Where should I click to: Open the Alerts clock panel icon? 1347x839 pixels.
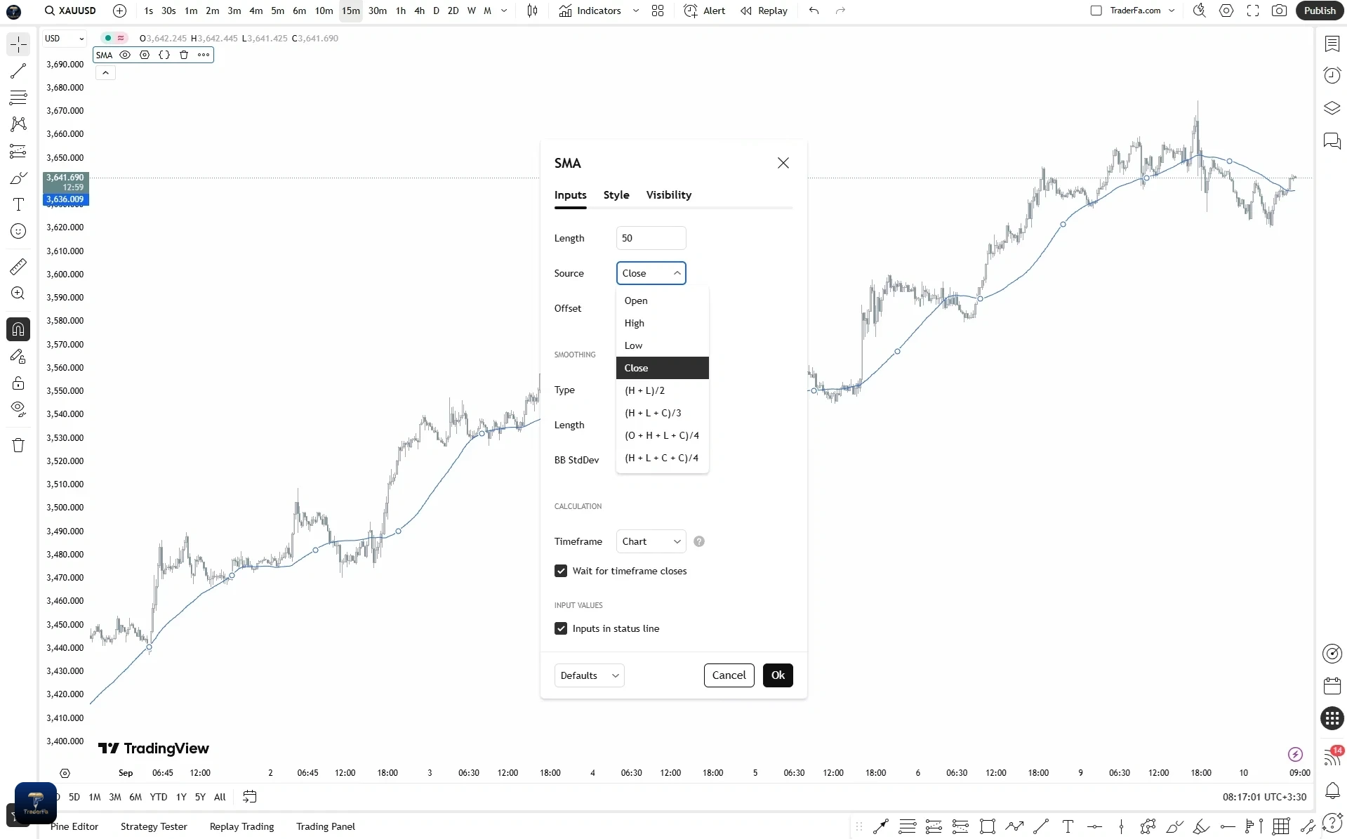coord(1332,75)
